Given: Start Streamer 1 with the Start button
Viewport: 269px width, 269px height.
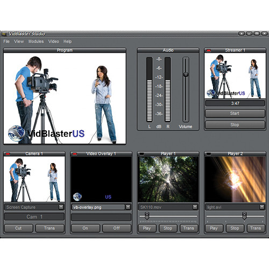Looking at the screenshot, I should pos(235,114).
